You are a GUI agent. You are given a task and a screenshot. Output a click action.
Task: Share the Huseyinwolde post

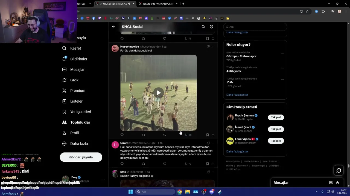pos(213,135)
